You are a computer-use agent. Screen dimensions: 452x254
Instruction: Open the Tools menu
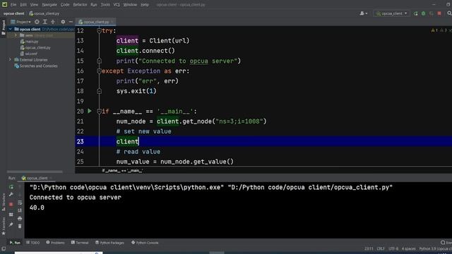105,5
